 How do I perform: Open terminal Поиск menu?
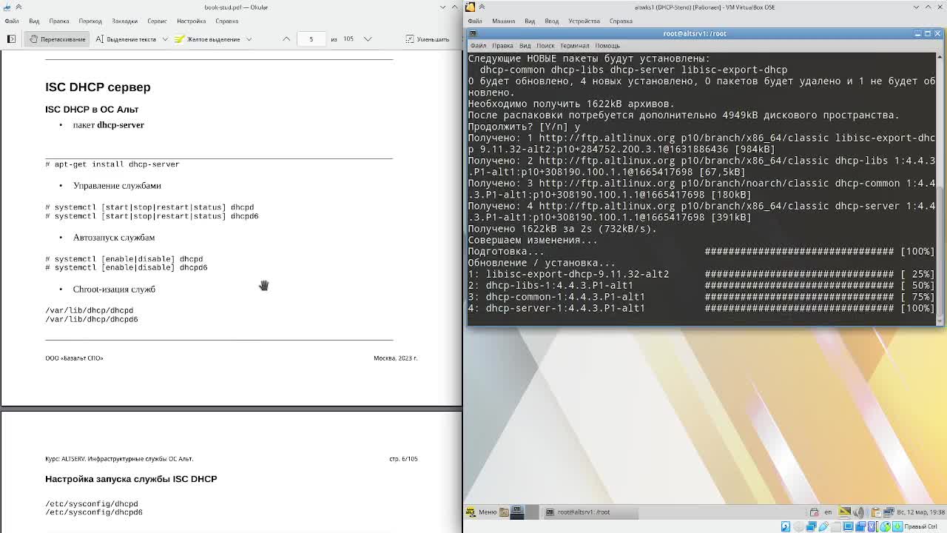tap(545, 45)
